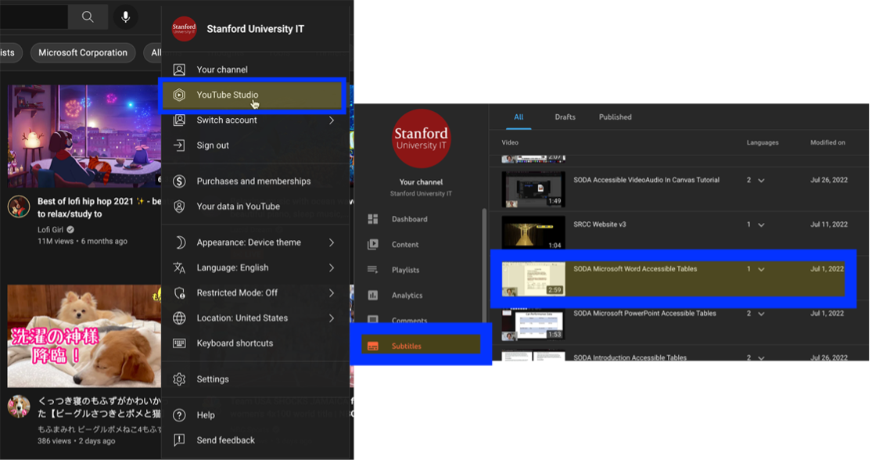Switch to the All tab
872x463 pixels.
coord(519,117)
